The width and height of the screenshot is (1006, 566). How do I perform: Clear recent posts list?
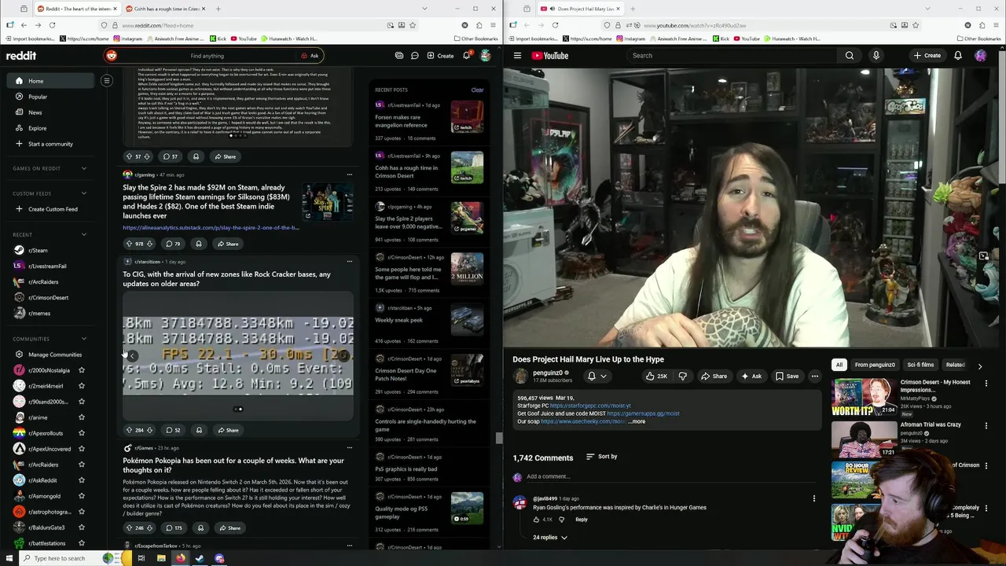[x=477, y=90]
